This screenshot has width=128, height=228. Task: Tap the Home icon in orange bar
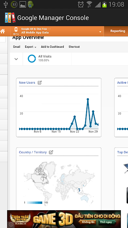2,31
